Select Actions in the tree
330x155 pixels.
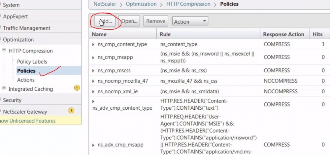pyautogui.click(x=26, y=80)
